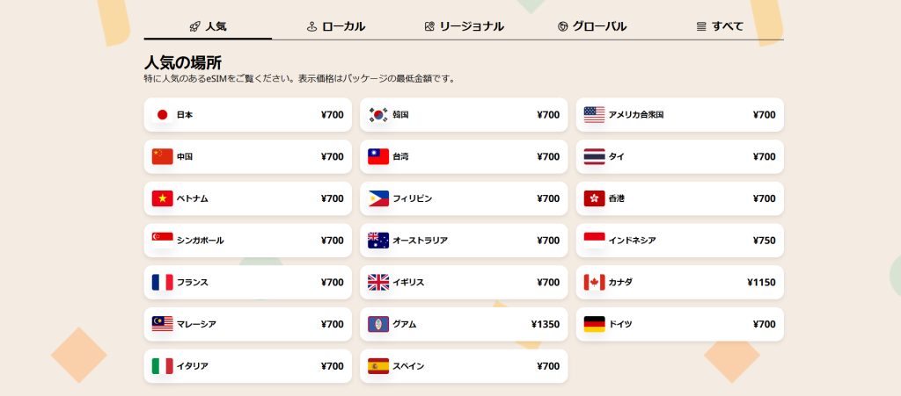Select the ベトナム country name

[x=192, y=198]
